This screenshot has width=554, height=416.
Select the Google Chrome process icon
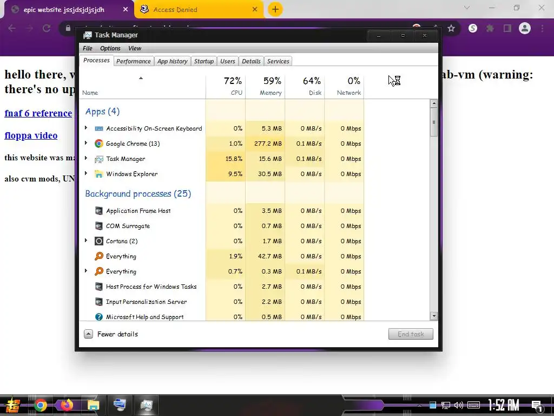tap(99, 144)
